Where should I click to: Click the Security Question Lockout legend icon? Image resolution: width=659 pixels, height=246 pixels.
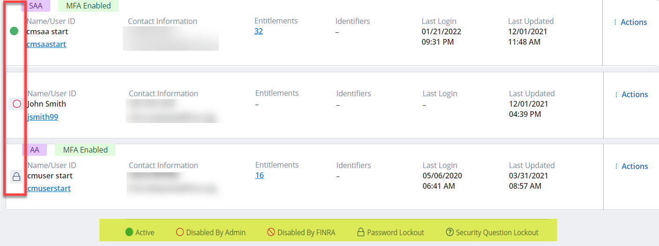[450, 232]
